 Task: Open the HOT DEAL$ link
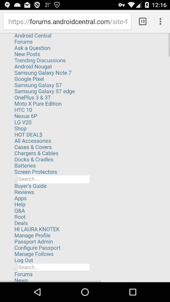coord(28,135)
